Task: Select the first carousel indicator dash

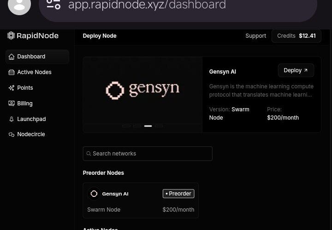Action: 126,126
